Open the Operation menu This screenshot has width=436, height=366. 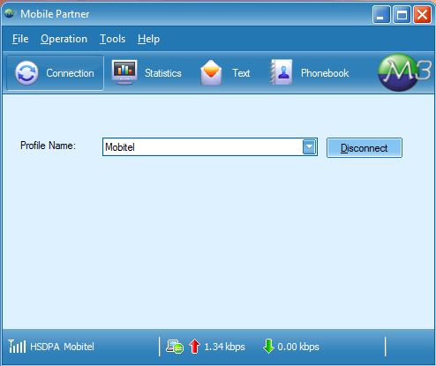tap(64, 39)
